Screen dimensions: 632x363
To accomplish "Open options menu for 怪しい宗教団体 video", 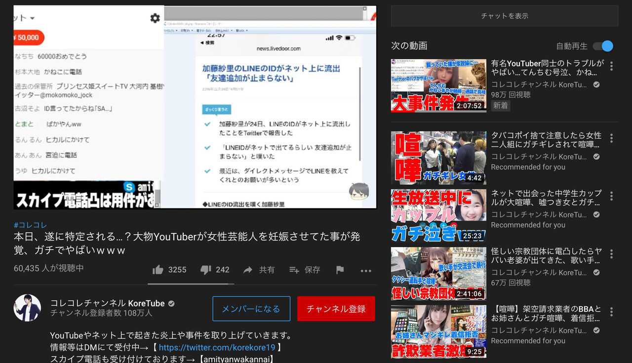I will (611, 254).
